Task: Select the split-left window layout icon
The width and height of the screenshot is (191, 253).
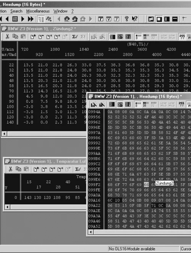Action: point(167,19)
